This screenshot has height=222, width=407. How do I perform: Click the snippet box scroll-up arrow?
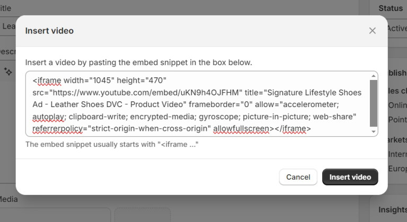coord(373,76)
